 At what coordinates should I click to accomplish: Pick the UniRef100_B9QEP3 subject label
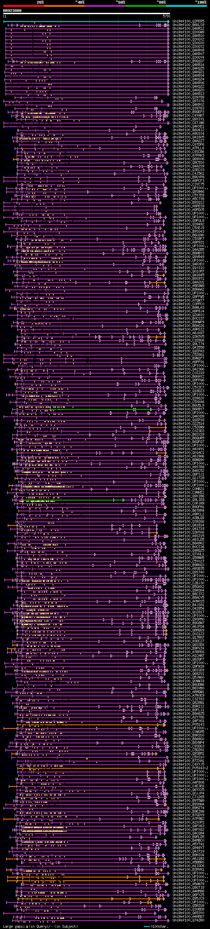[x=188, y=112]
